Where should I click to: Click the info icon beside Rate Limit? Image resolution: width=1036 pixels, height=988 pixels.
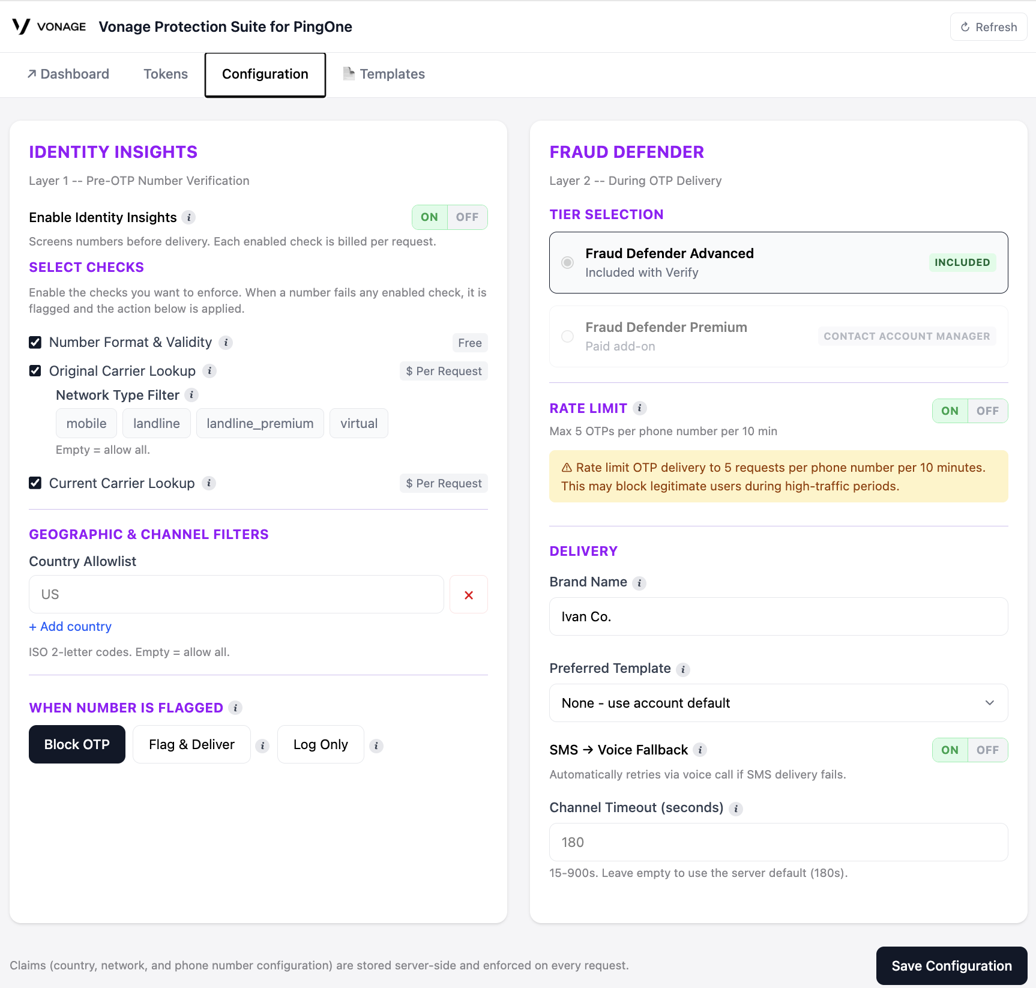tap(640, 408)
